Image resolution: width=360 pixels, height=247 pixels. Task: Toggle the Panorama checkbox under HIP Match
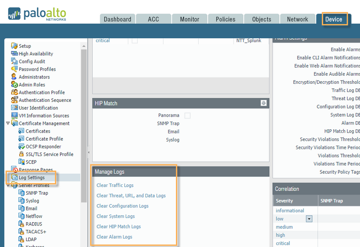click(x=187, y=115)
